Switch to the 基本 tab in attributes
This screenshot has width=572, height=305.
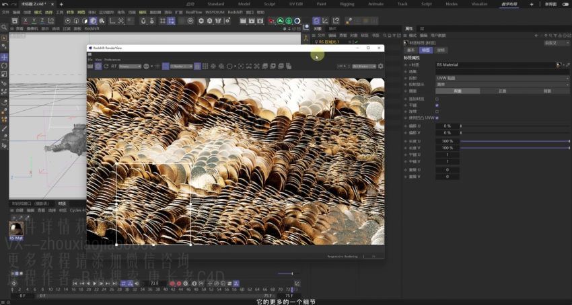pyautogui.click(x=410, y=50)
